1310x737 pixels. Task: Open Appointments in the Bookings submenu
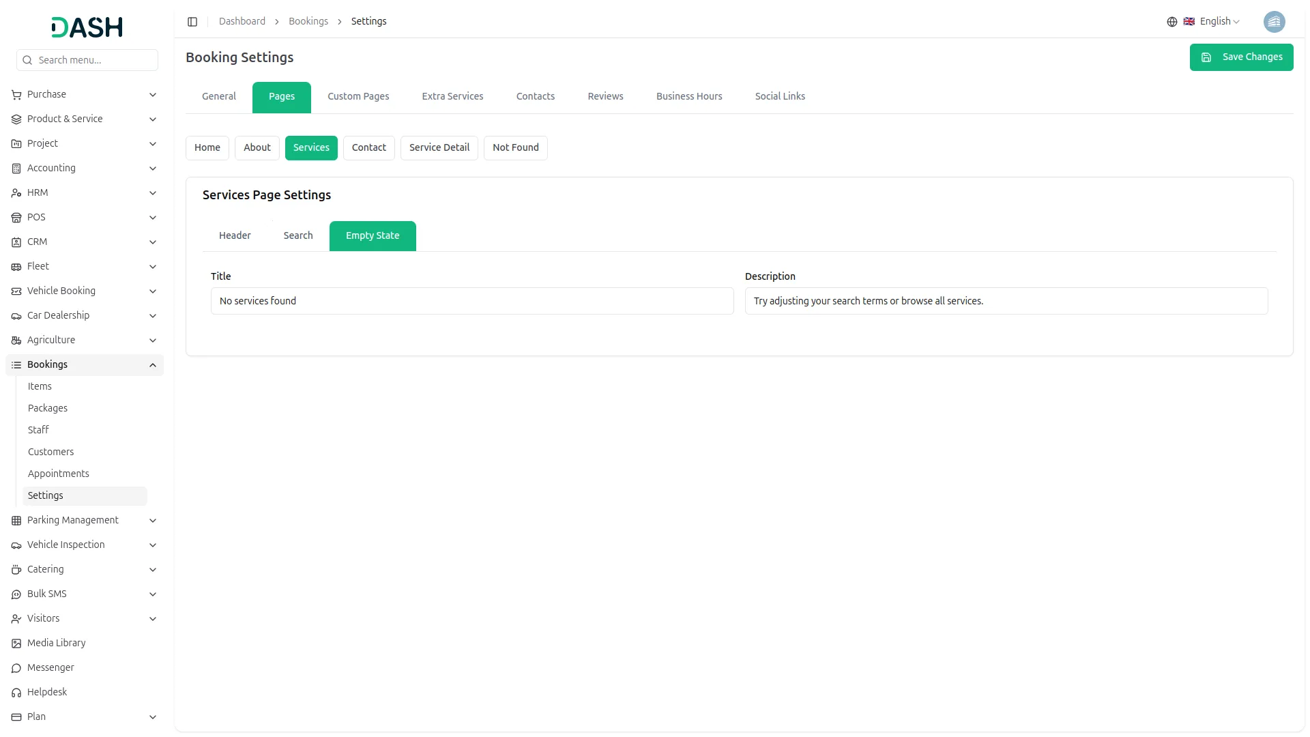(x=59, y=474)
